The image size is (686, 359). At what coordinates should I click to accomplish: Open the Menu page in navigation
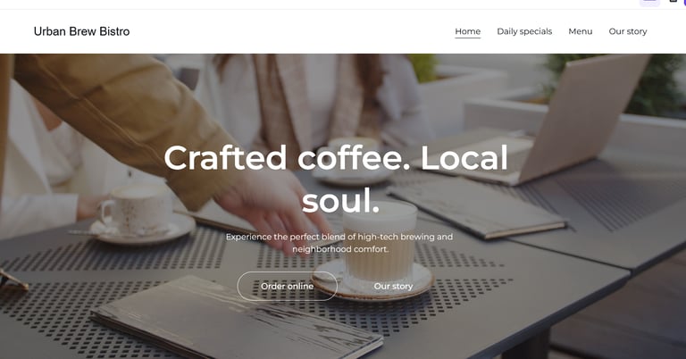point(580,31)
